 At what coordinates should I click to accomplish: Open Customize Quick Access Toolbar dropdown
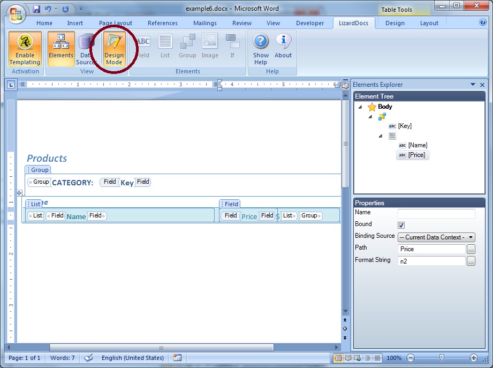(81, 9)
